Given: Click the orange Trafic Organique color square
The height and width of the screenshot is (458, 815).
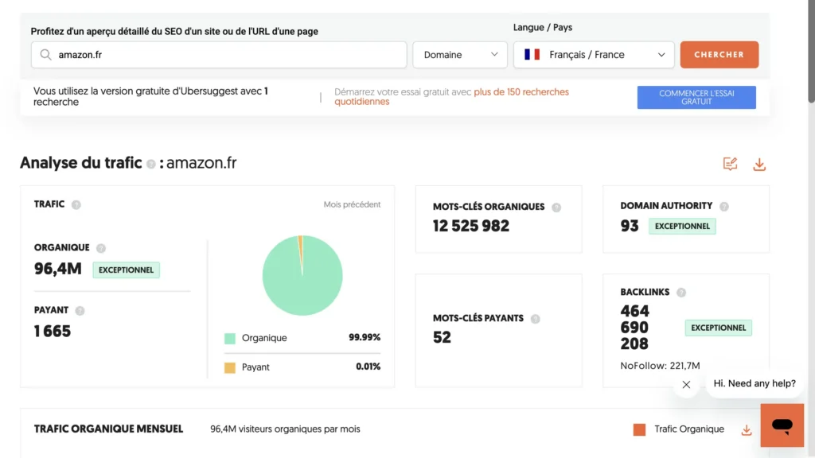Looking at the screenshot, I should tap(639, 429).
